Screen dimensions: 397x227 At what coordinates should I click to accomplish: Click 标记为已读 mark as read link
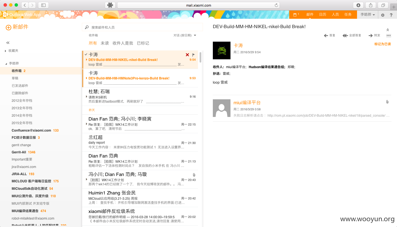(382, 44)
